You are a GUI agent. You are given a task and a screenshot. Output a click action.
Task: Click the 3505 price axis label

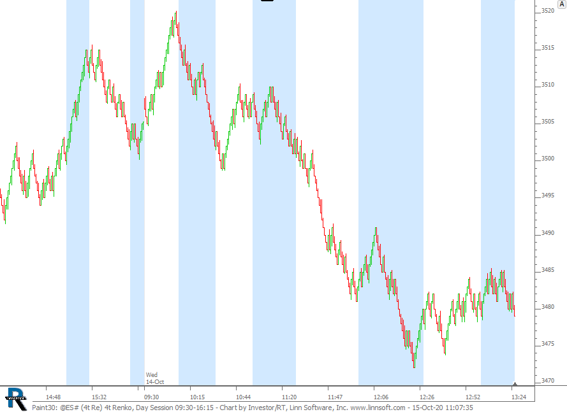coord(547,122)
